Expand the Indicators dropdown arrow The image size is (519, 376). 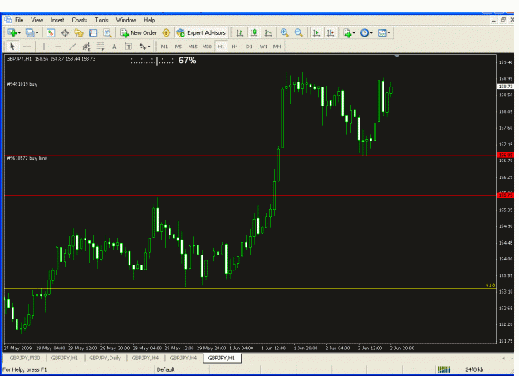pyautogui.click(x=354, y=32)
